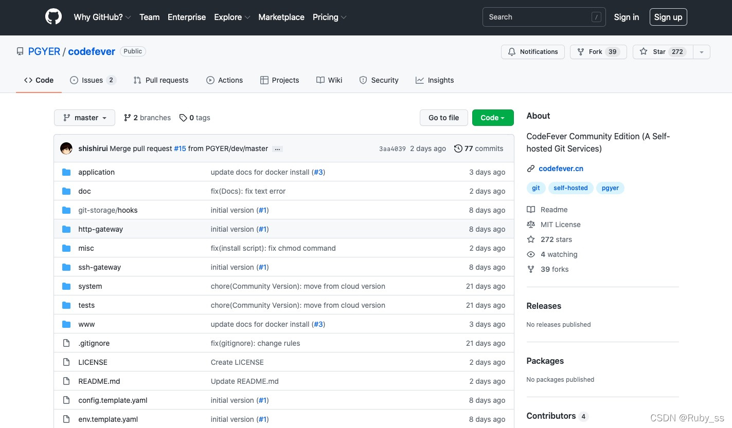732x428 pixels.
Task: Open the Wiki tab
Action: coord(329,80)
